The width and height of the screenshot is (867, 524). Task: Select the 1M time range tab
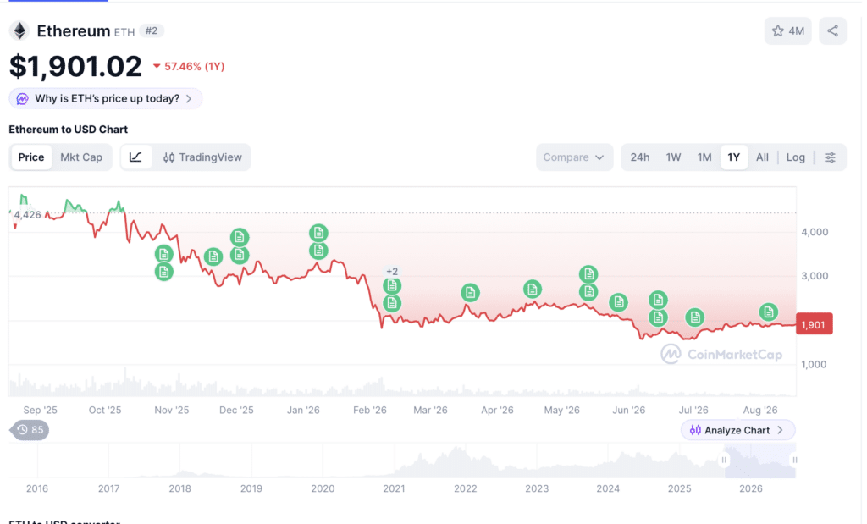[x=704, y=157]
